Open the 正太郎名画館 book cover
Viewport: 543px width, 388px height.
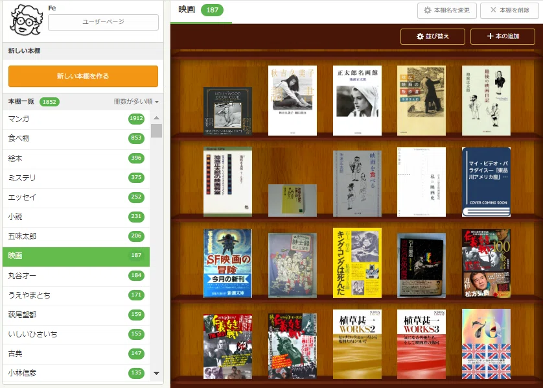click(x=358, y=101)
